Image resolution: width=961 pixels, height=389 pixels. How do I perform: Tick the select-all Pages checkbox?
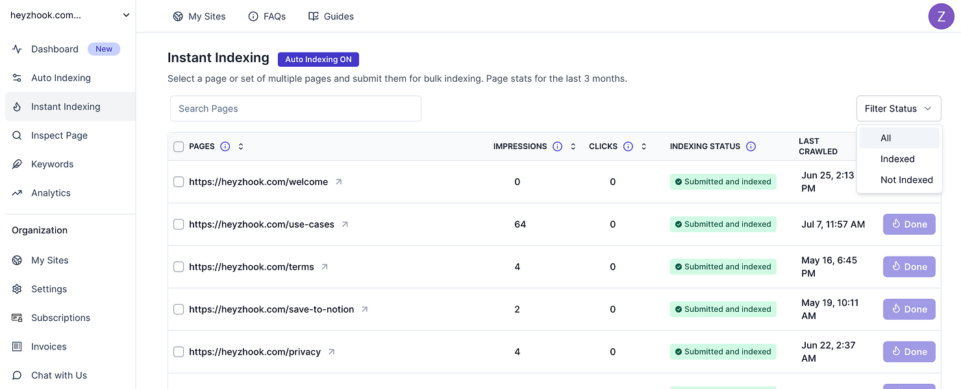pos(179,147)
